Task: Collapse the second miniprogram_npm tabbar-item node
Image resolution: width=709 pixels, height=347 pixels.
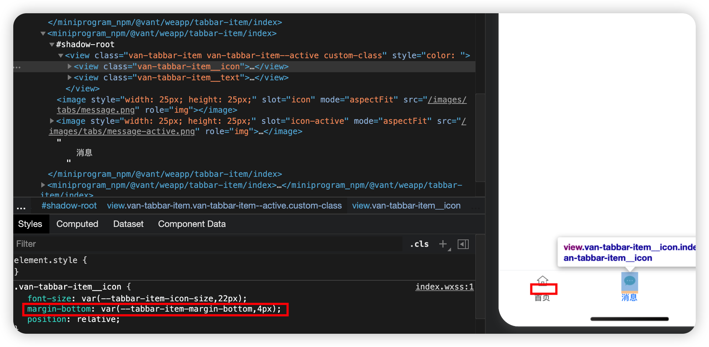Action: (43, 34)
